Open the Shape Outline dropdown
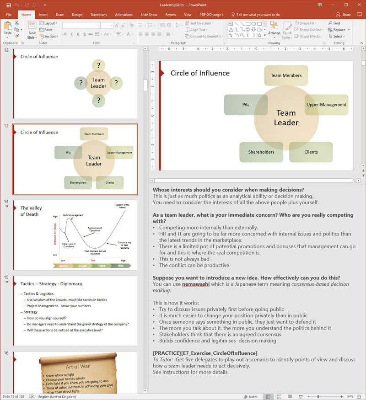The height and width of the screenshot is (400, 366). point(308,30)
